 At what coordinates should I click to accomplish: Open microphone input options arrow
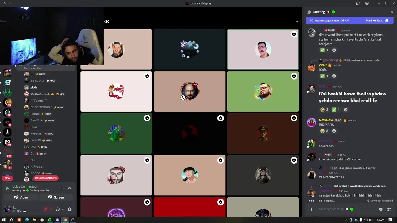pyautogui.click(x=51, y=209)
